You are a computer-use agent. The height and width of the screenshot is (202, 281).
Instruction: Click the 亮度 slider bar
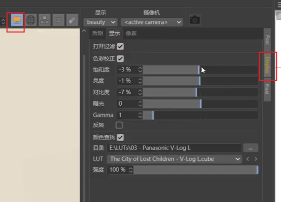click(200, 81)
